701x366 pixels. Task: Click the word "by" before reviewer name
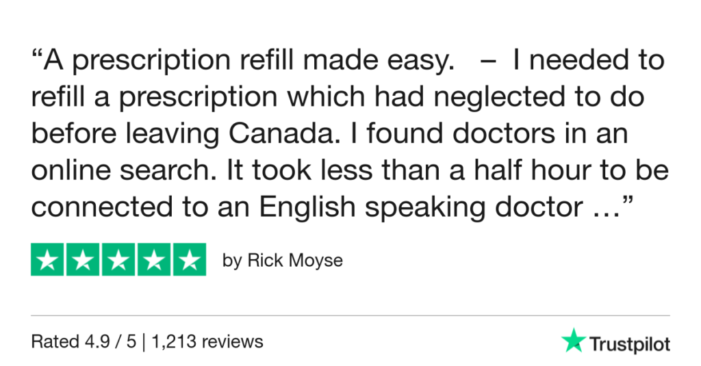tap(232, 261)
